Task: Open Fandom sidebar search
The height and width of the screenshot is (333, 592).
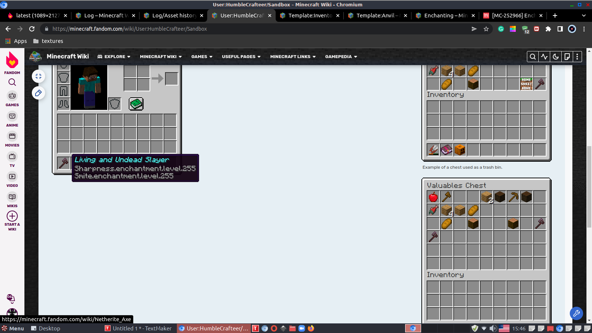Action: (12, 82)
